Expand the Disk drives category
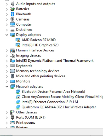 click(7, 30)
